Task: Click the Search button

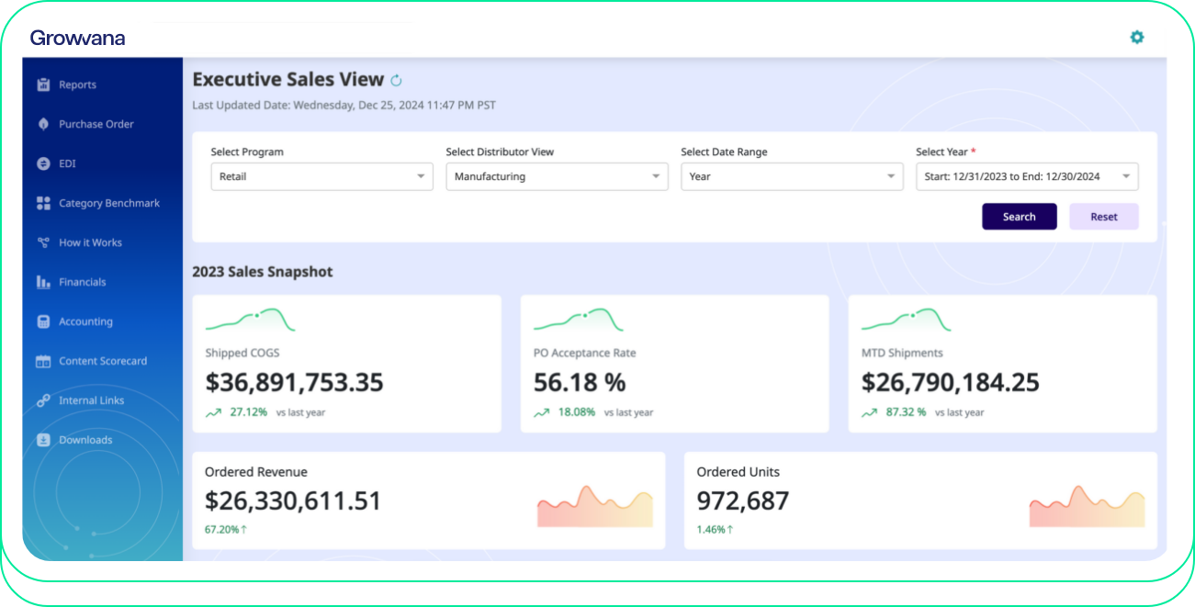Action: [x=1019, y=216]
